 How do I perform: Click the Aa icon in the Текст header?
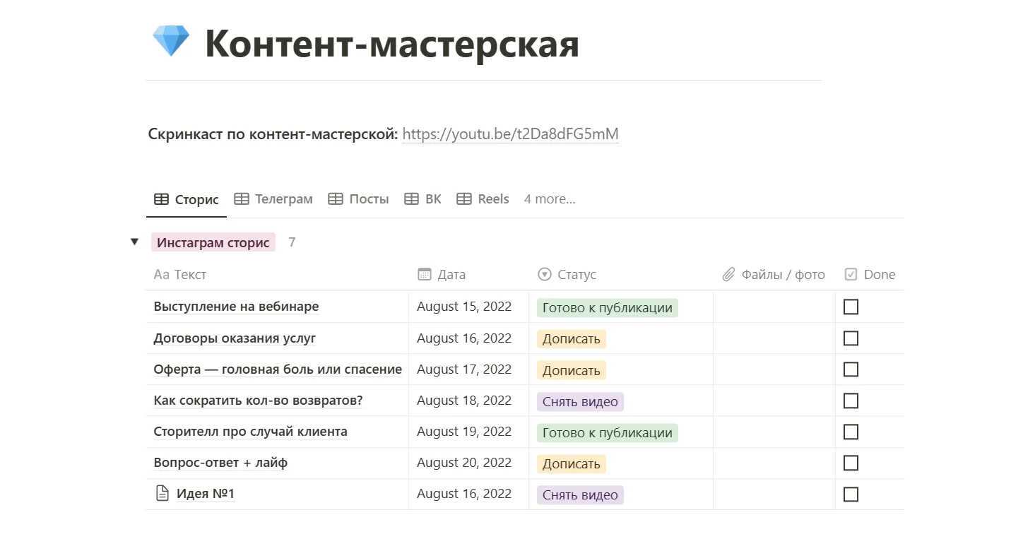click(161, 275)
